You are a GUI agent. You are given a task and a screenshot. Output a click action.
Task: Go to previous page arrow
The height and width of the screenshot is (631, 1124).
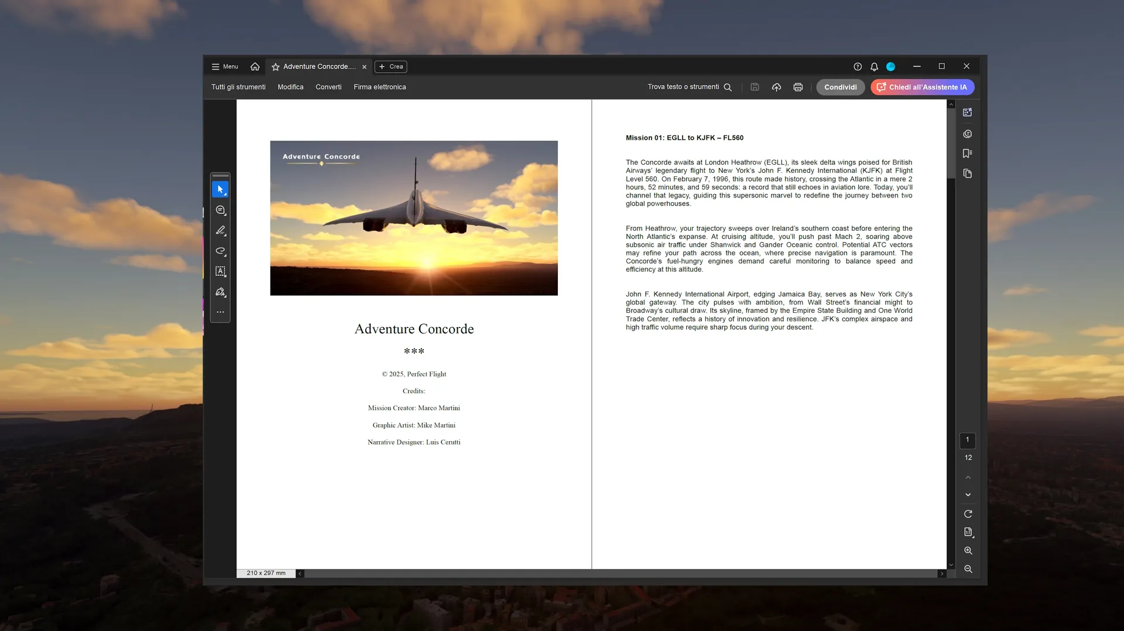point(968,477)
